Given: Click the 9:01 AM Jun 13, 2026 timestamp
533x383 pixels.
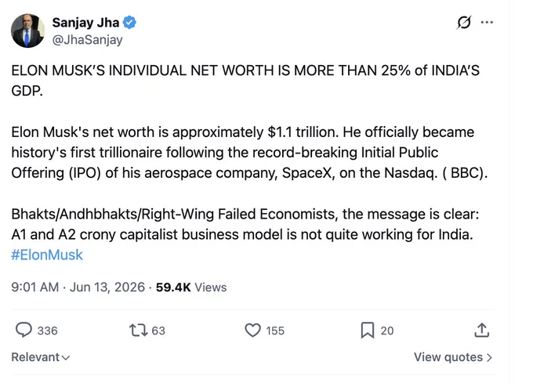Looking at the screenshot, I should 78,287.
